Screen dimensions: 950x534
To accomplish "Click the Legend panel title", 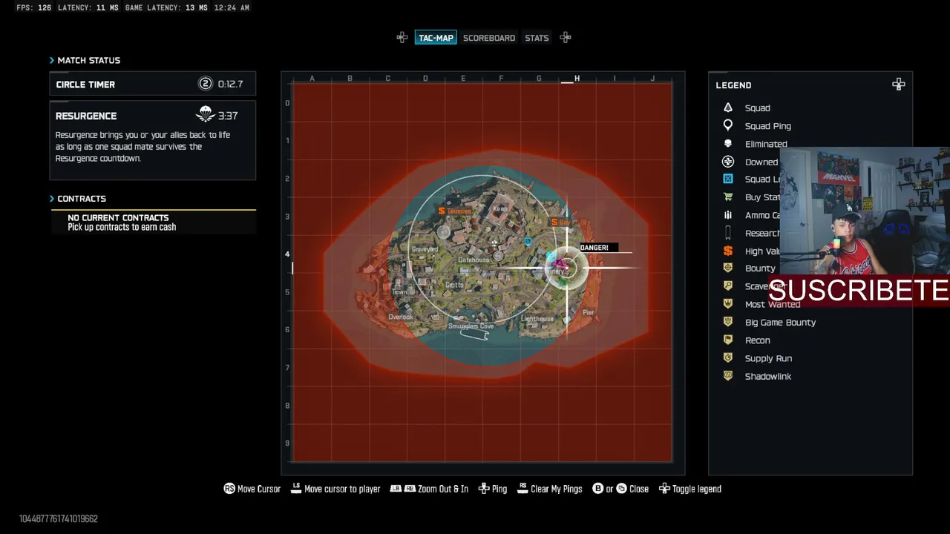I will click(x=733, y=85).
